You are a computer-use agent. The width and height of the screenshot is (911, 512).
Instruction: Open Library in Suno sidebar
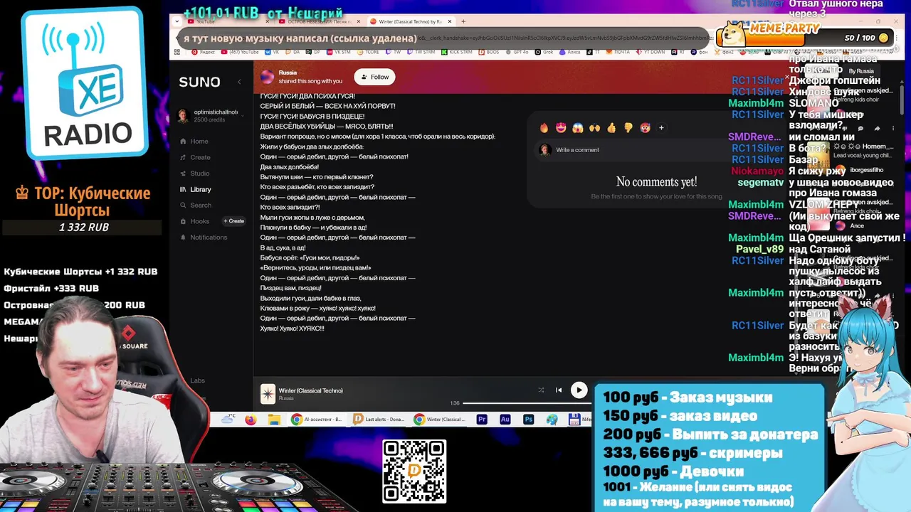(195, 189)
